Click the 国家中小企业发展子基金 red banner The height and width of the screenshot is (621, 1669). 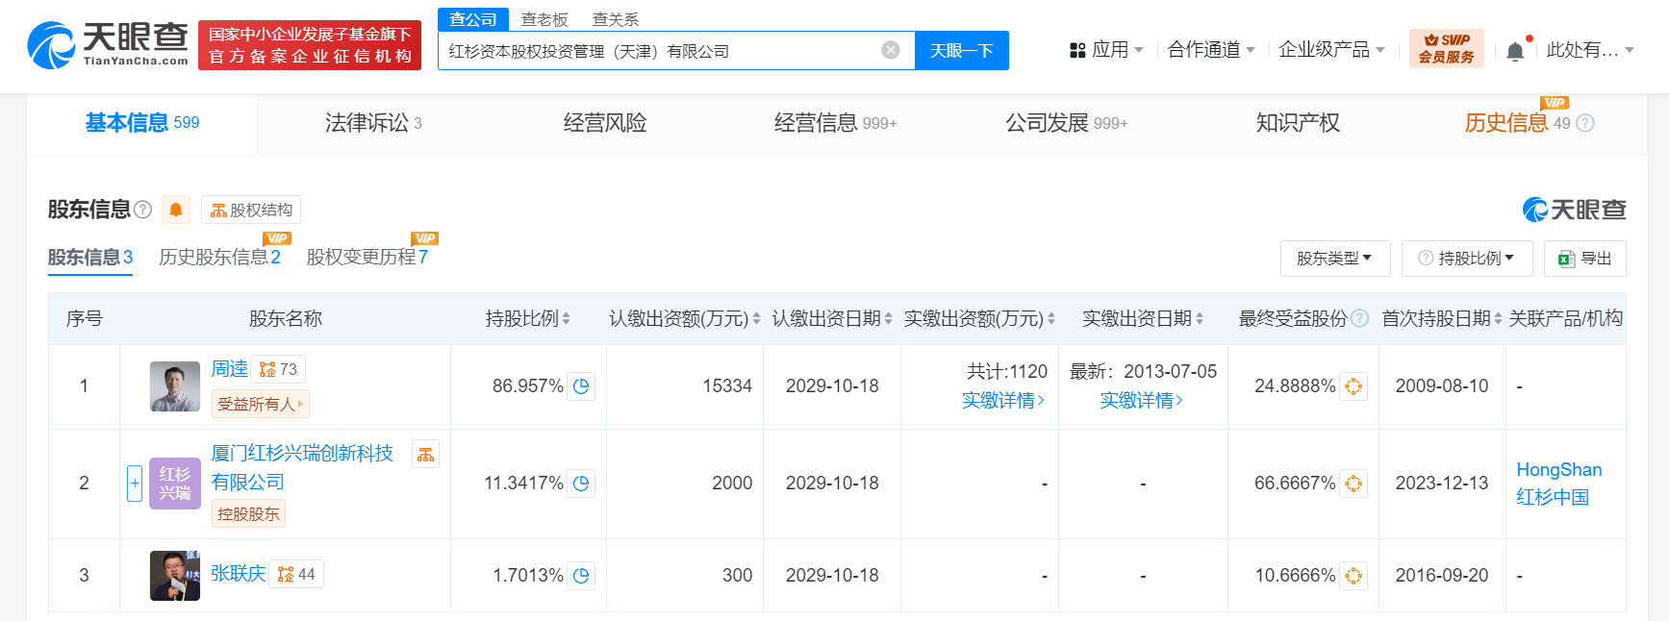[310, 45]
